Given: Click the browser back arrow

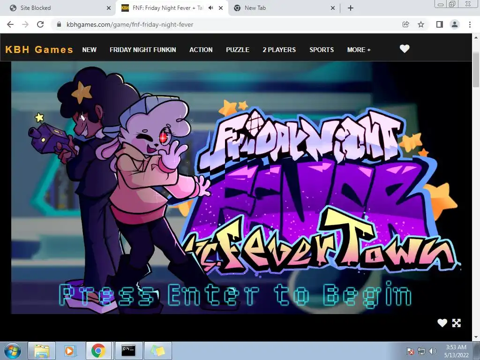Looking at the screenshot, I should (x=10, y=24).
